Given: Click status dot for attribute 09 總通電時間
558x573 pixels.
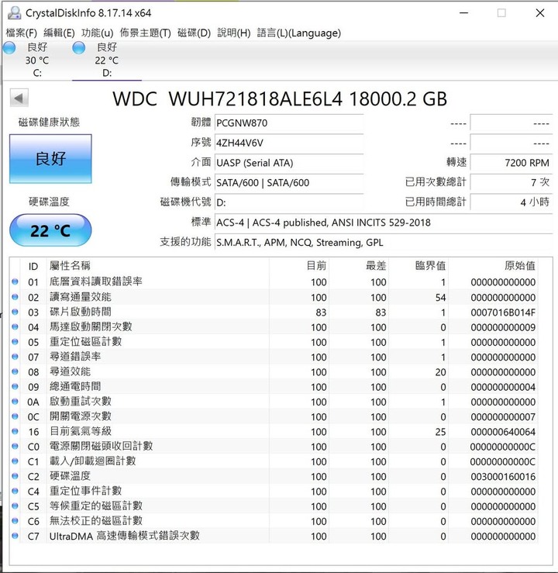Looking at the screenshot, I should tap(15, 387).
